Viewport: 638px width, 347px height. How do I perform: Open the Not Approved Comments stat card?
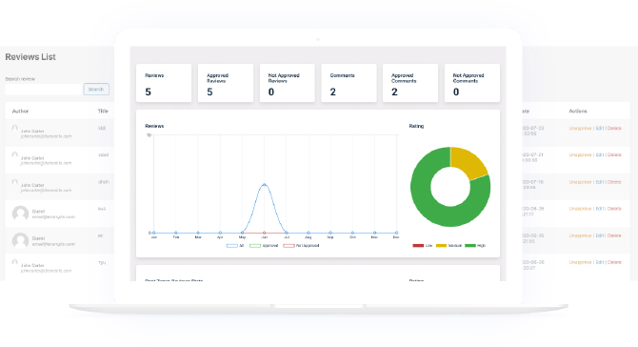coord(472,83)
